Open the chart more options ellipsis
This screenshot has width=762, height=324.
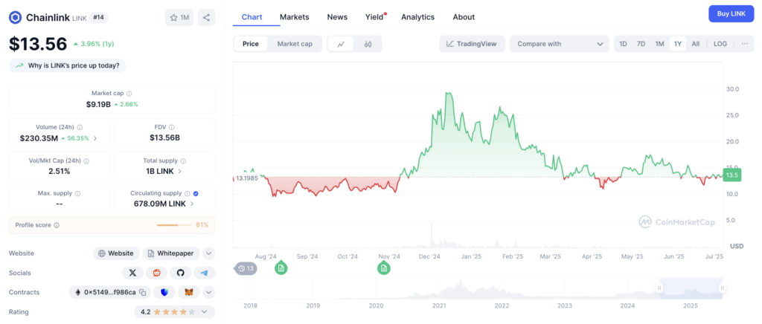pyautogui.click(x=744, y=44)
